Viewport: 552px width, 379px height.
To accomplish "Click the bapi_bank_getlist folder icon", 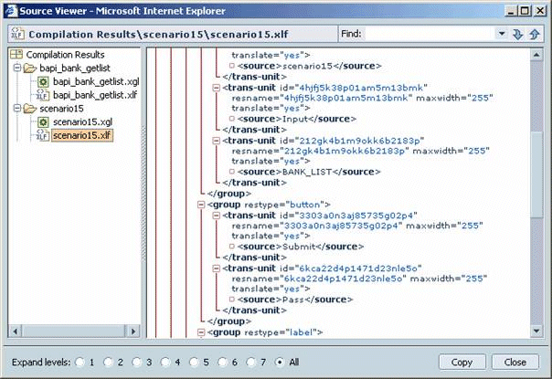I will coord(30,68).
